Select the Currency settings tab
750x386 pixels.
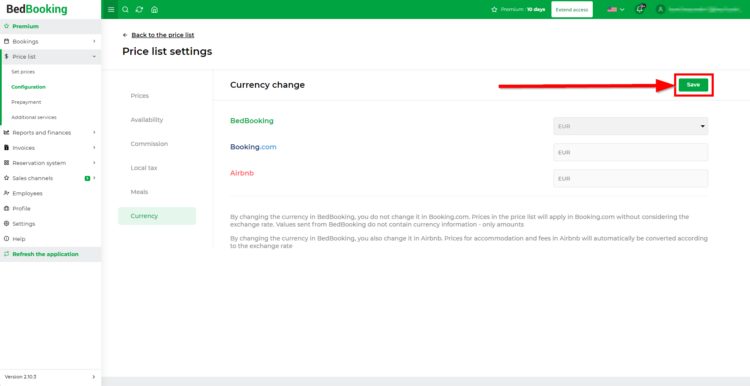(157, 216)
